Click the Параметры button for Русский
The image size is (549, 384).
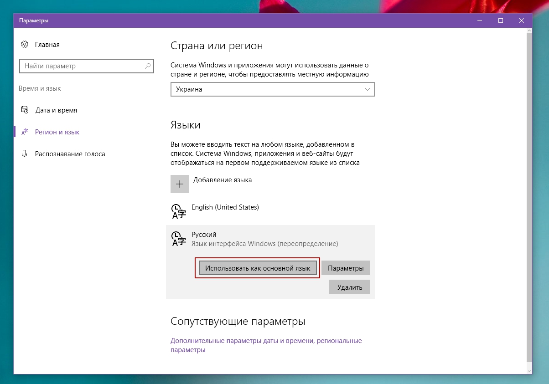pos(346,268)
